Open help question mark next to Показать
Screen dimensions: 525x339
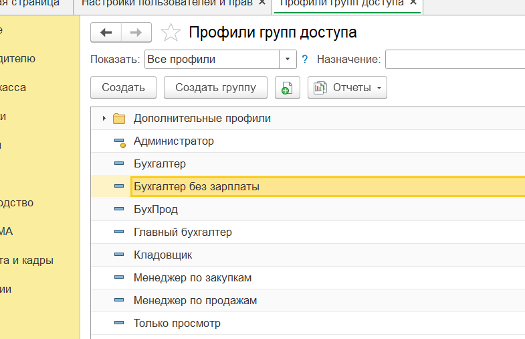(305, 60)
